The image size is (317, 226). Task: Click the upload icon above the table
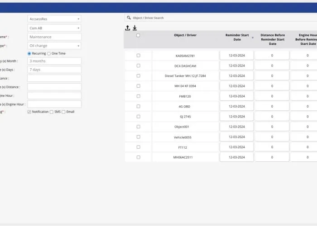128,28
